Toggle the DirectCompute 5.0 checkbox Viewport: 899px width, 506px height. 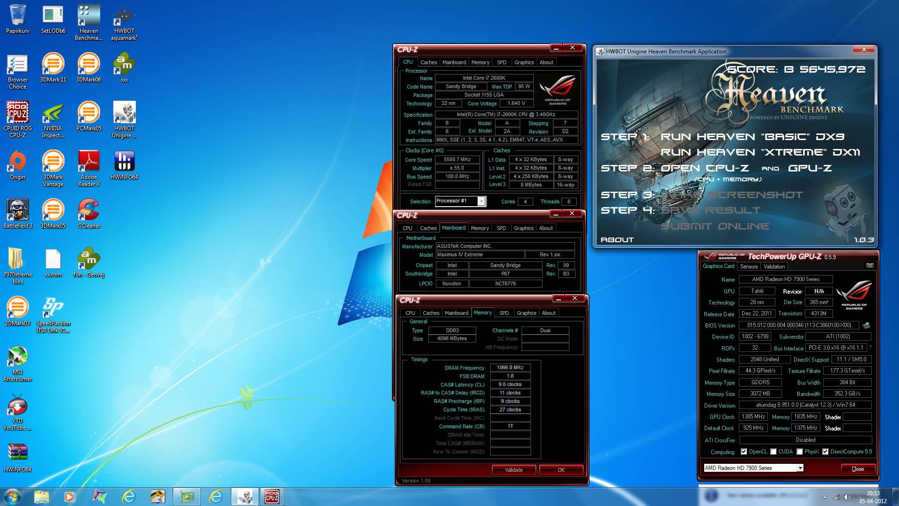coord(825,452)
